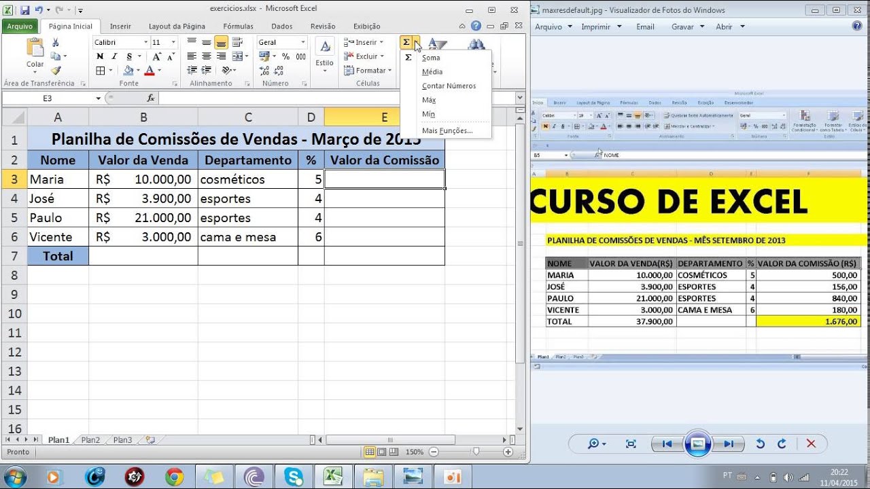870x489 pixels.
Task: Expand the Inserir cells dropdown arrow
Action: click(x=381, y=42)
